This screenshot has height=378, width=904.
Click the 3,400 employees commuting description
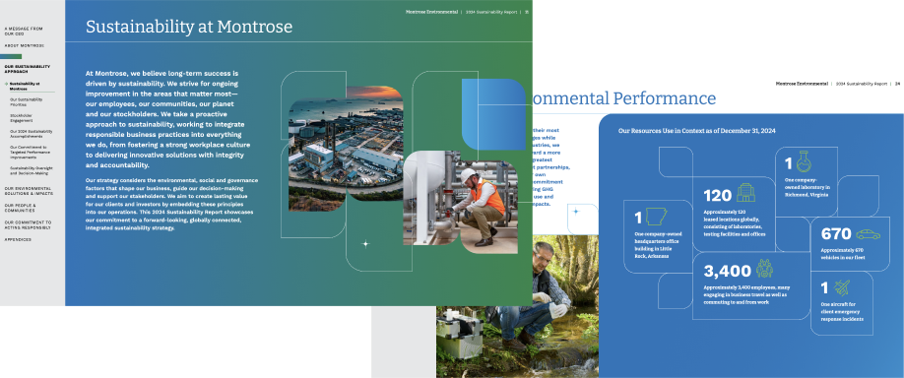click(x=746, y=294)
